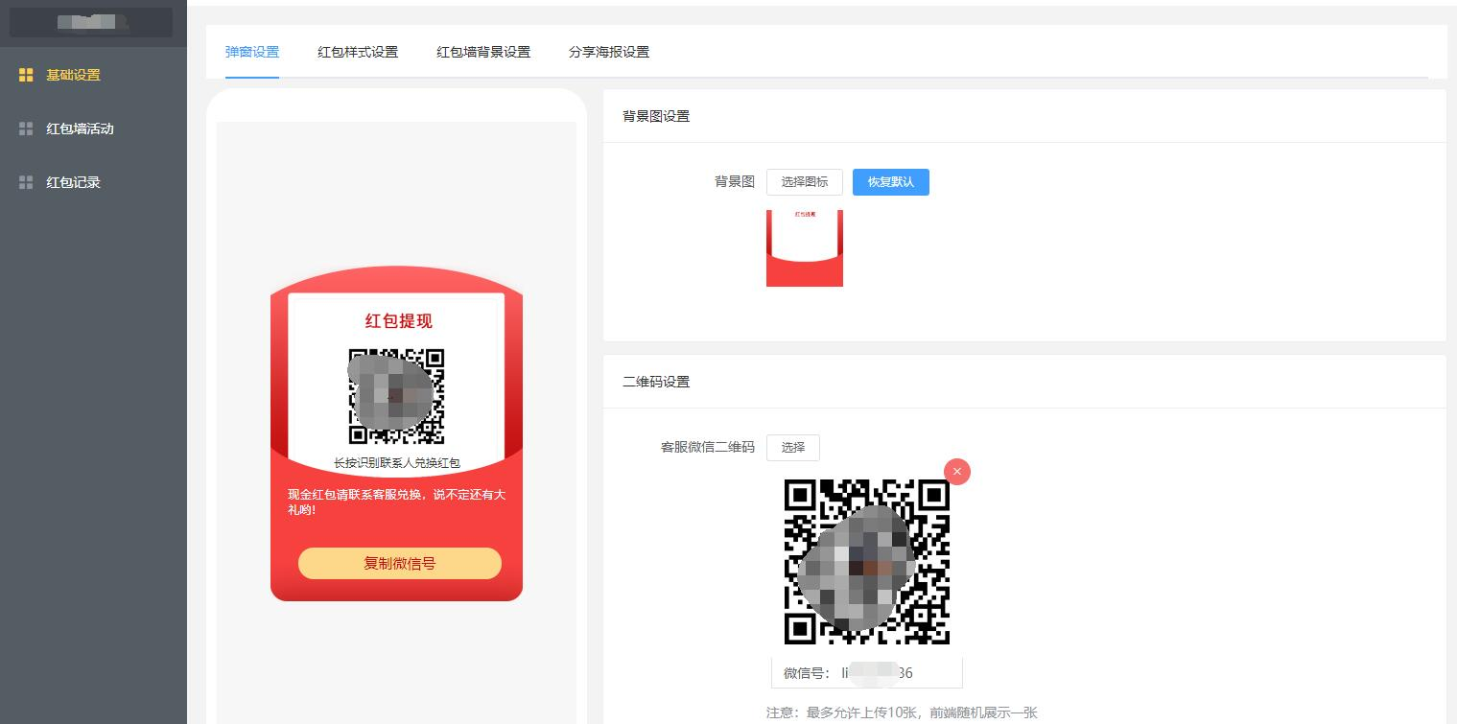Switch to the 红包墙背景设置 tab
Screen dimensions: 1457x724
(483, 52)
